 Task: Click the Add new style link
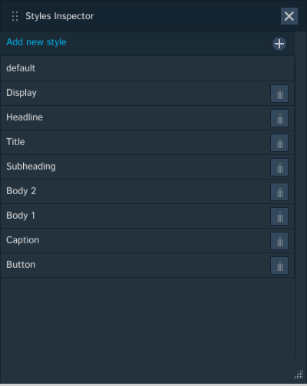click(x=36, y=42)
